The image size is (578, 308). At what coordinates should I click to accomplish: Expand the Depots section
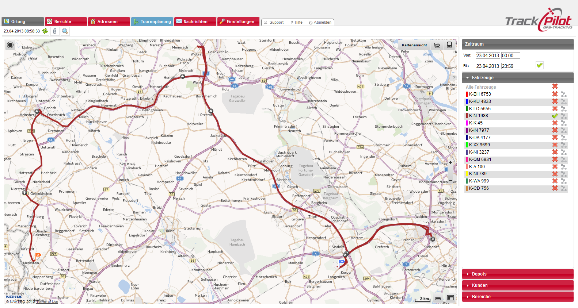tap(518, 274)
